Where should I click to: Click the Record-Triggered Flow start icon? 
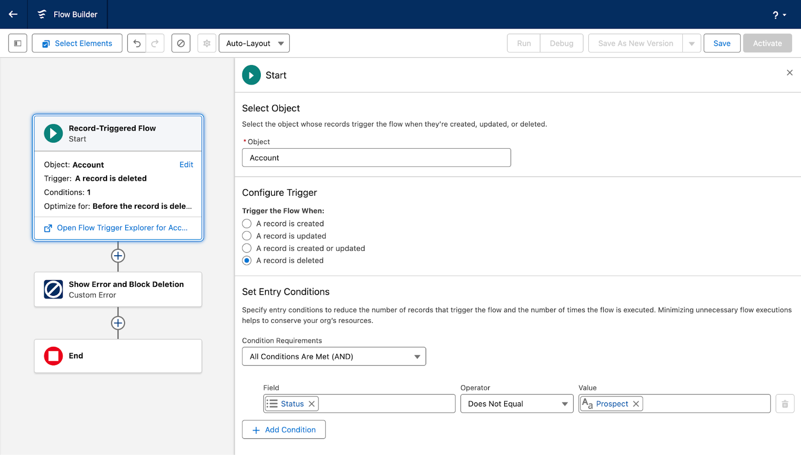coord(54,133)
